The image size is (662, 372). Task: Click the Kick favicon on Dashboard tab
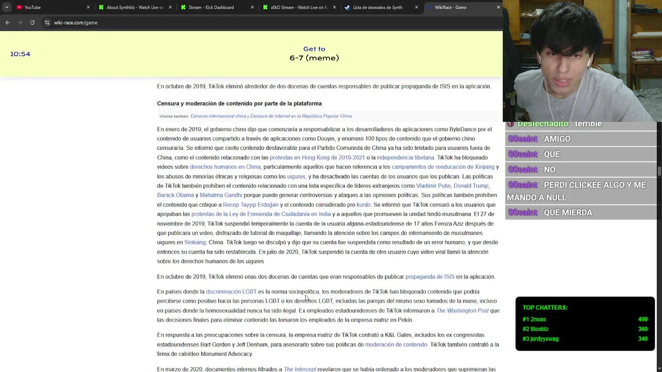click(x=183, y=7)
